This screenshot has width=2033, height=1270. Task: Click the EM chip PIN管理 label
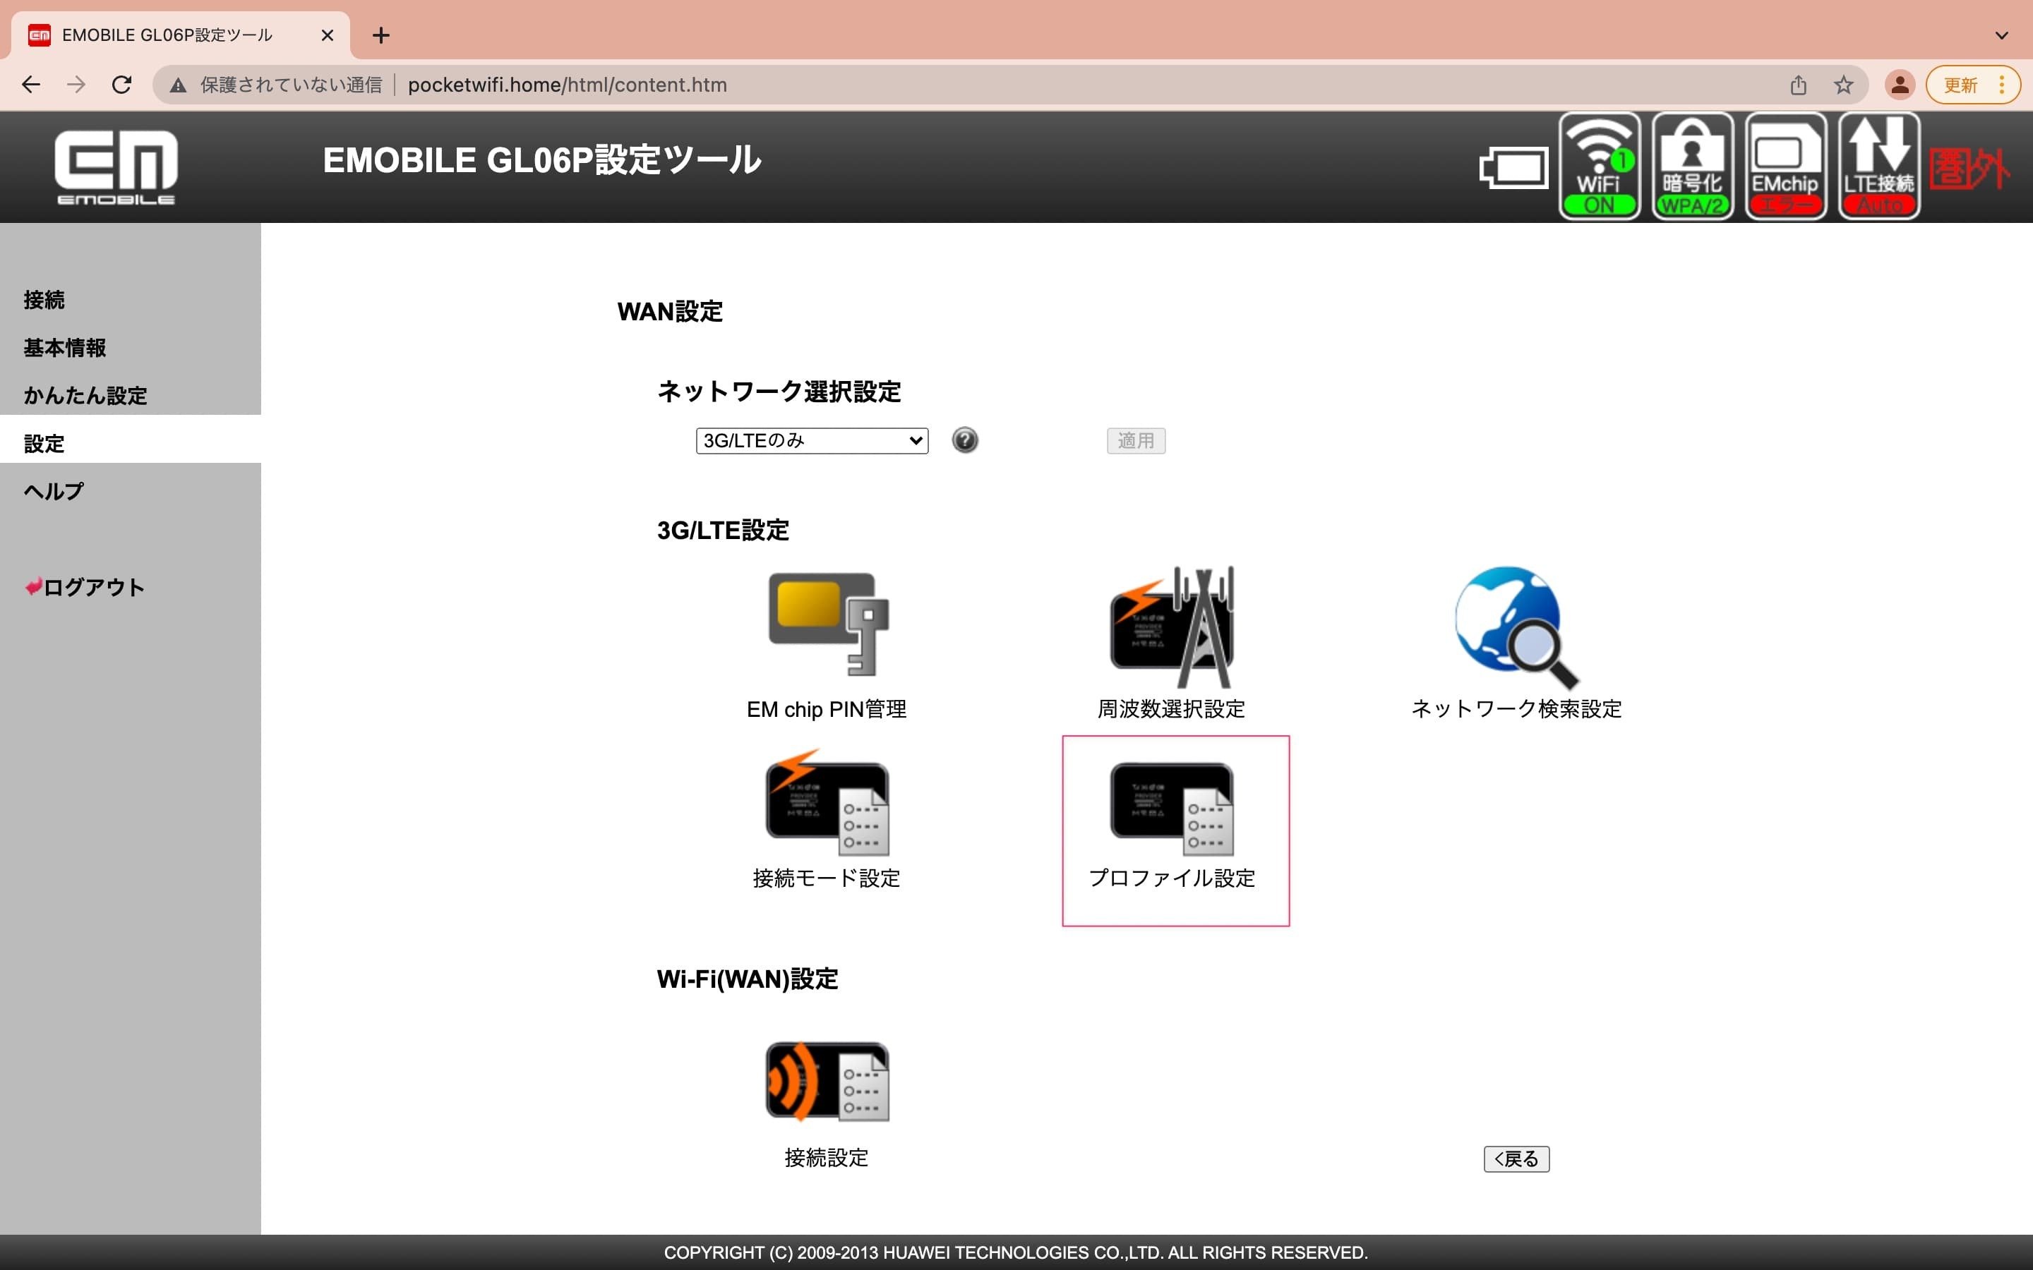click(x=827, y=710)
